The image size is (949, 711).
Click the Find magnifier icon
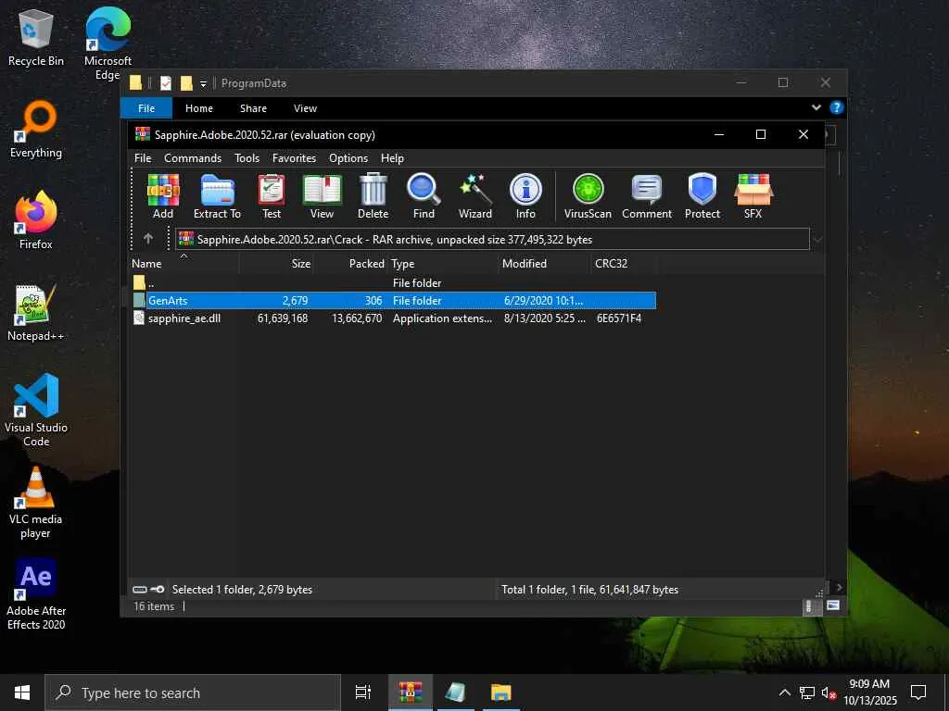424,196
